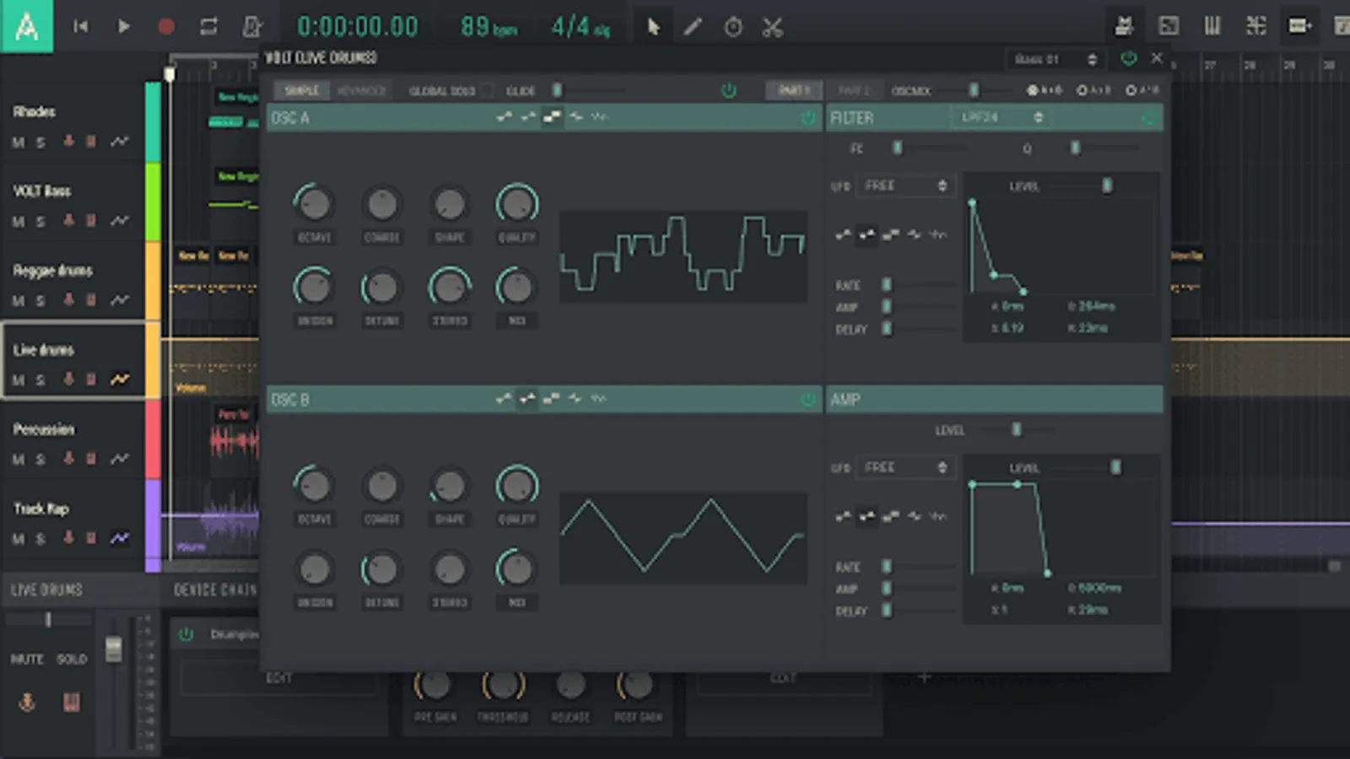
Task: Click the tempo value 89 bpm
Action: 488,27
